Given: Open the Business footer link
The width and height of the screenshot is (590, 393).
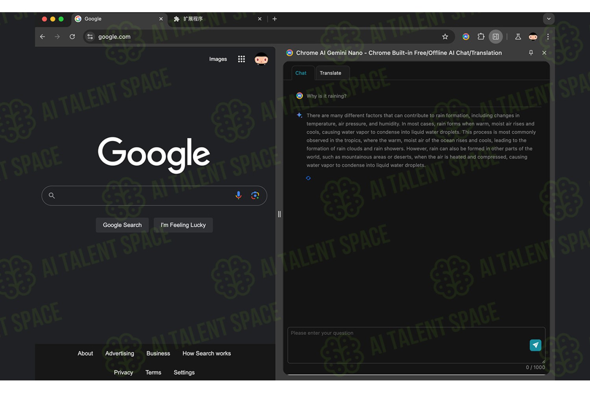Looking at the screenshot, I should [158, 353].
